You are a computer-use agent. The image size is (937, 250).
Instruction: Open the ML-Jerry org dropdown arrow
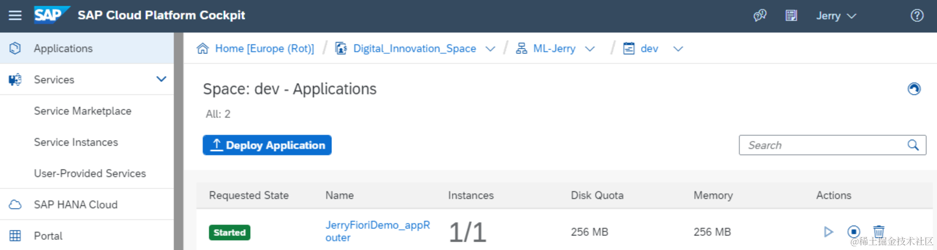pos(590,49)
